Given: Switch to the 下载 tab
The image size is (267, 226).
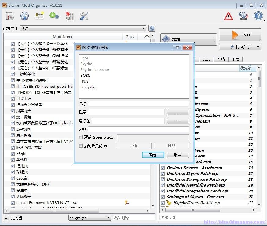Looking at the screenshot, I should [x=236, y=59].
